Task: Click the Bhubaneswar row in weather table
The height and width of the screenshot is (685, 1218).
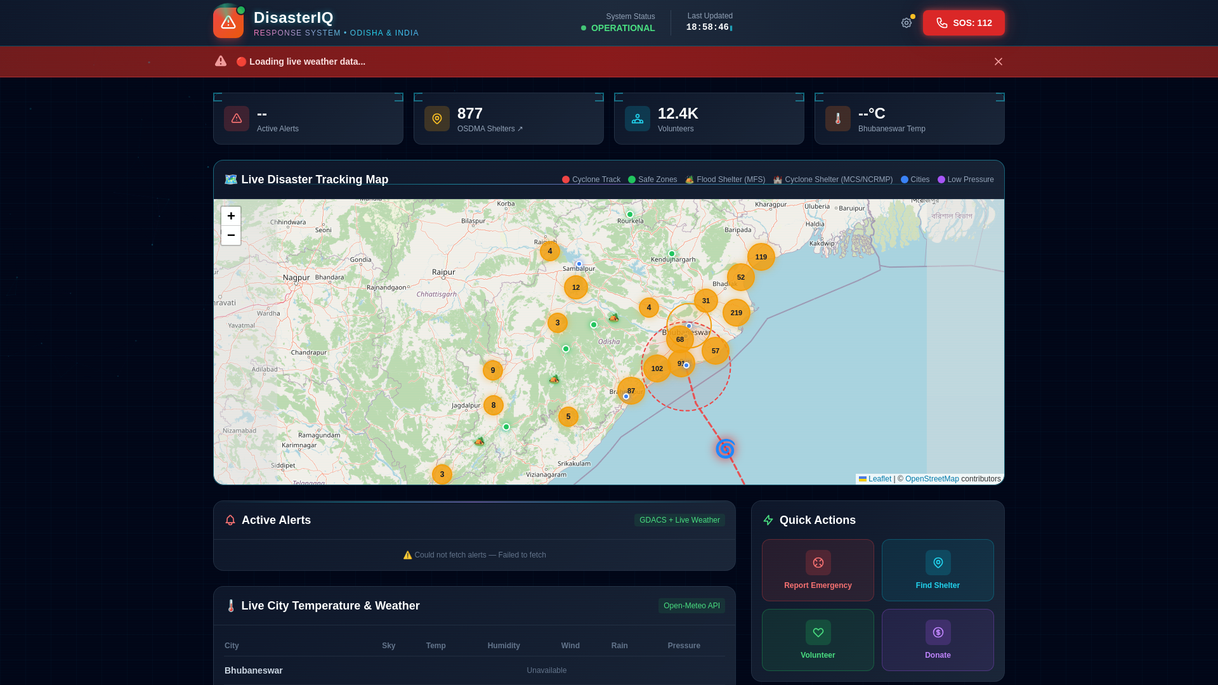Action: [x=475, y=670]
